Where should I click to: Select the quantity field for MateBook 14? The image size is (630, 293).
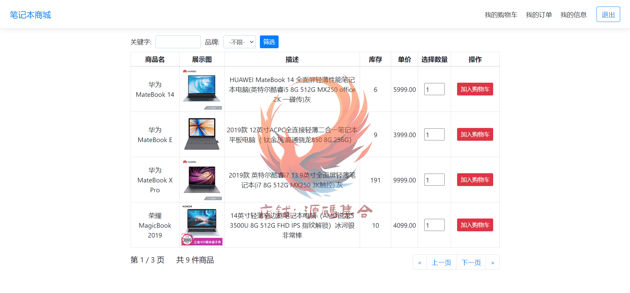coord(434,89)
